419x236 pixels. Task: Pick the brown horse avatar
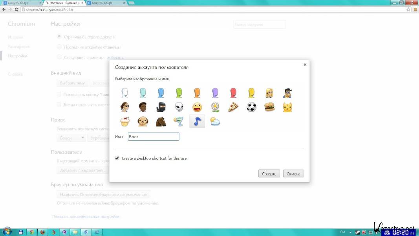[x=161, y=122]
